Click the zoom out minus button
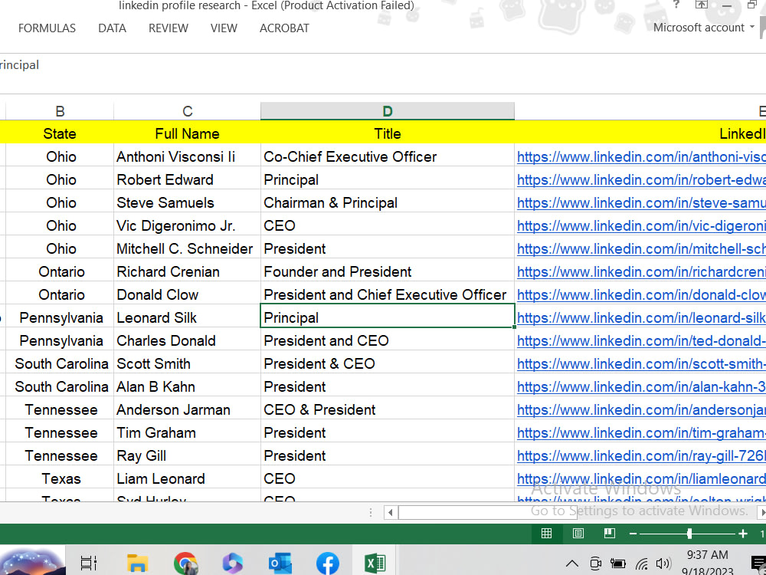This screenshot has width=766, height=575. coord(633,534)
